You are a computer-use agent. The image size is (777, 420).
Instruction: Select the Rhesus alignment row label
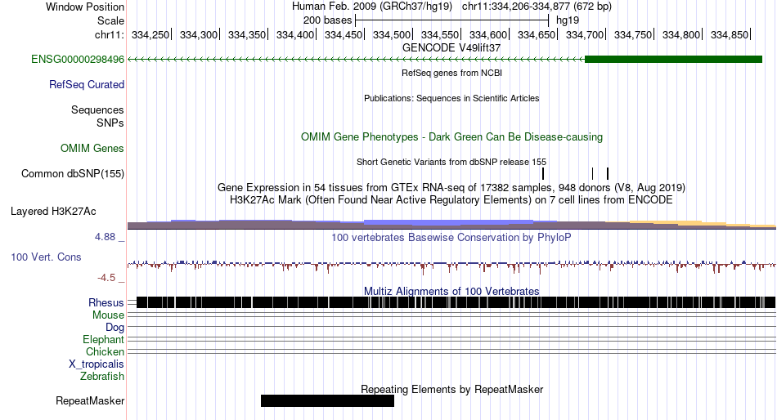(106, 302)
